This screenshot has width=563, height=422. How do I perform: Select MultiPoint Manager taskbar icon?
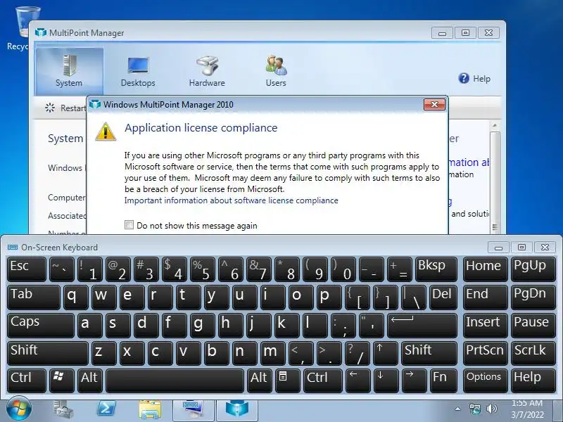coord(237,410)
